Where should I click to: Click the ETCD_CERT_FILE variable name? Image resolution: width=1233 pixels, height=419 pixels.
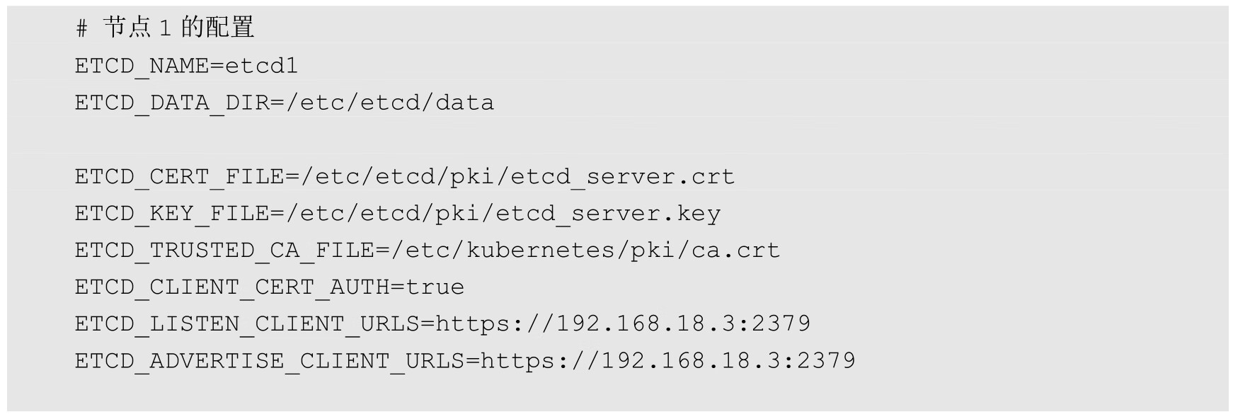click(x=179, y=176)
